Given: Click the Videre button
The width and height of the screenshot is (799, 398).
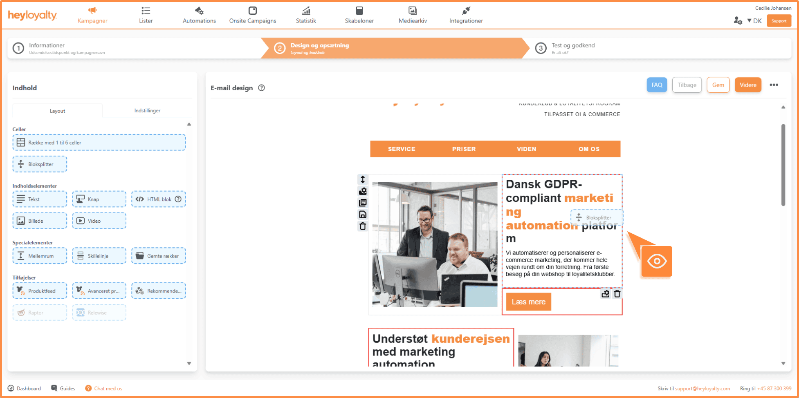Looking at the screenshot, I should pos(747,85).
